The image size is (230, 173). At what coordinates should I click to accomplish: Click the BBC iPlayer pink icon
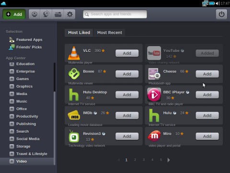154,95
